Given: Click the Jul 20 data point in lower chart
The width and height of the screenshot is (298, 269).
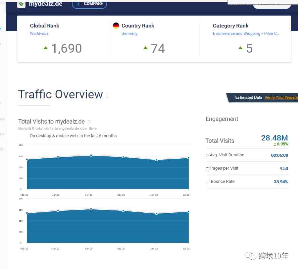Looking at the screenshot, I should [188, 211].
